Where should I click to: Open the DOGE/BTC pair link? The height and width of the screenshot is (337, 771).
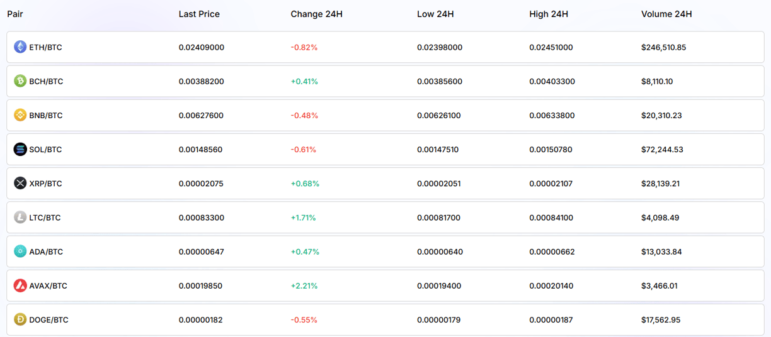tap(49, 319)
